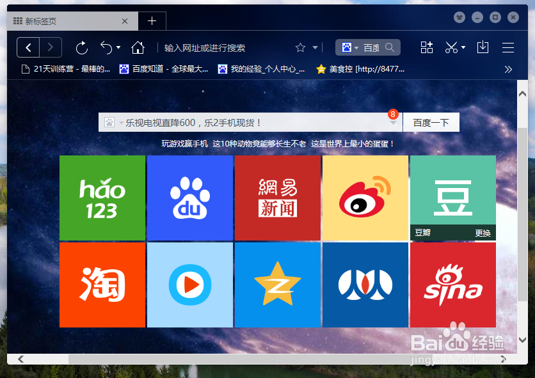The width and height of the screenshot is (535, 378).
Task: Open bookmark 我的经验_个人中心
Action: tap(261, 69)
